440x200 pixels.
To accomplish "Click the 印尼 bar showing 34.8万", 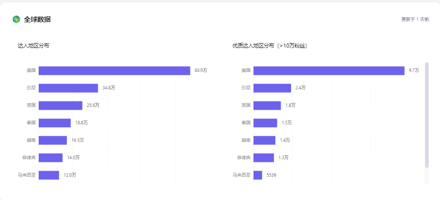I will [68, 88].
